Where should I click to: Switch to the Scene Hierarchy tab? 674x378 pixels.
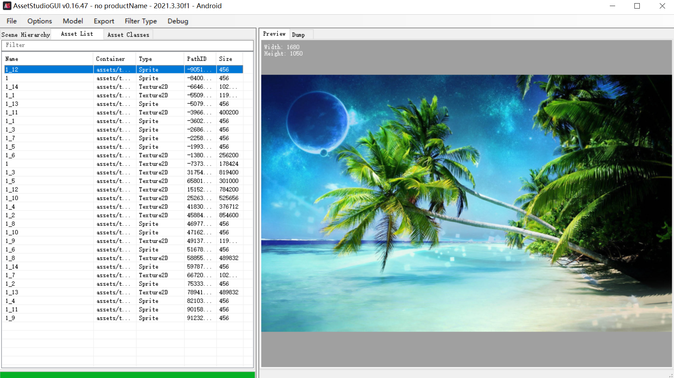[26, 35]
